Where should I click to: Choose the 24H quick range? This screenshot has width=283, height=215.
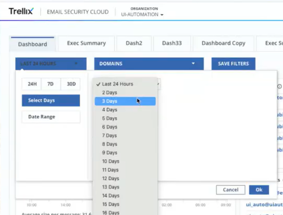point(32,84)
